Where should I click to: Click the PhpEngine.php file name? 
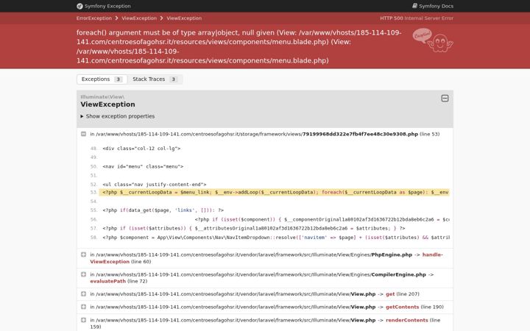click(392, 255)
